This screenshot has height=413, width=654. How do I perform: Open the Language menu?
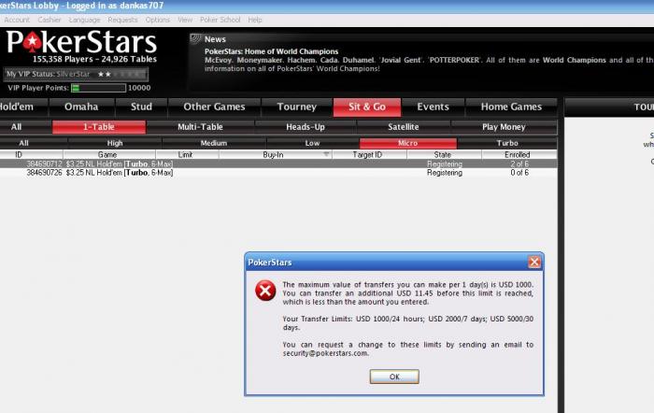84,20
